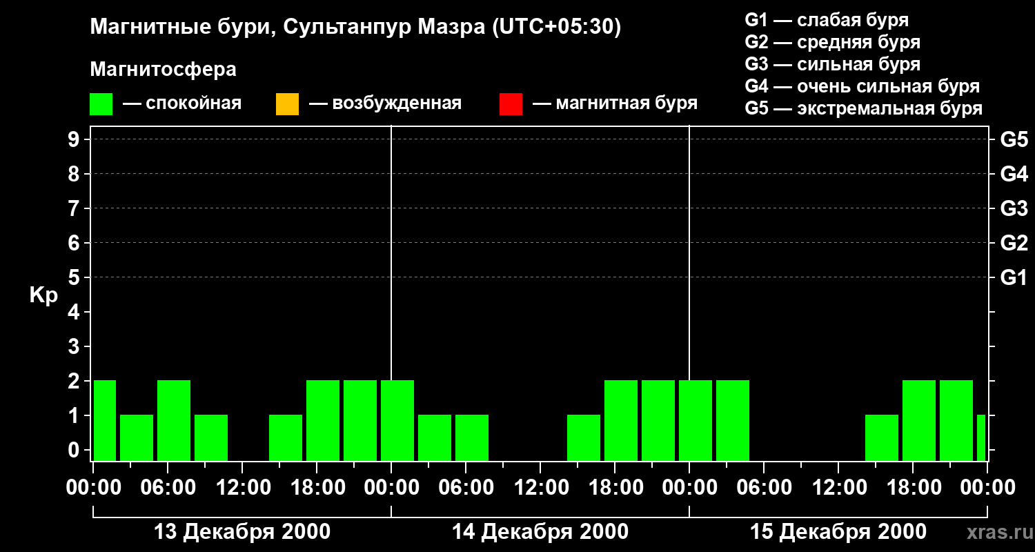1035x552 pixels.
Task: Click the '9' value on the Kp axis
Action: [75, 139]
